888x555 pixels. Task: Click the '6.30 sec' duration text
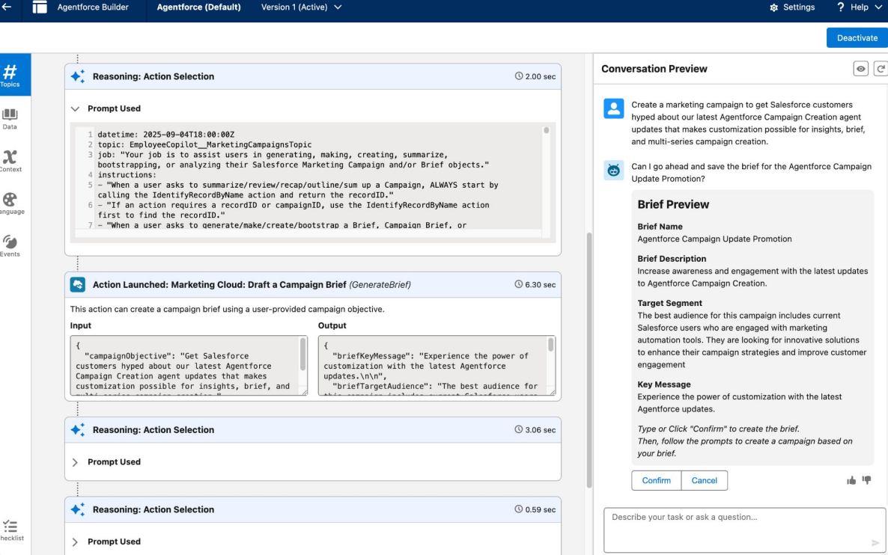(x=541, y=284)
